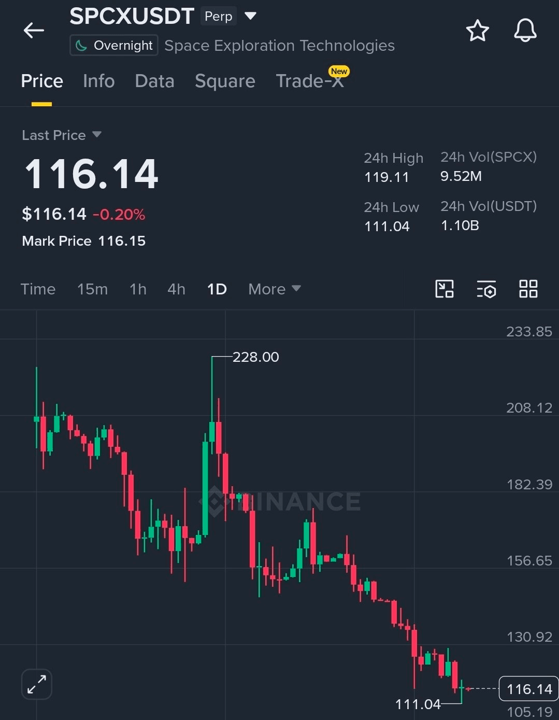Open the Square tab

pyautogui.click(x=225, y=81)
